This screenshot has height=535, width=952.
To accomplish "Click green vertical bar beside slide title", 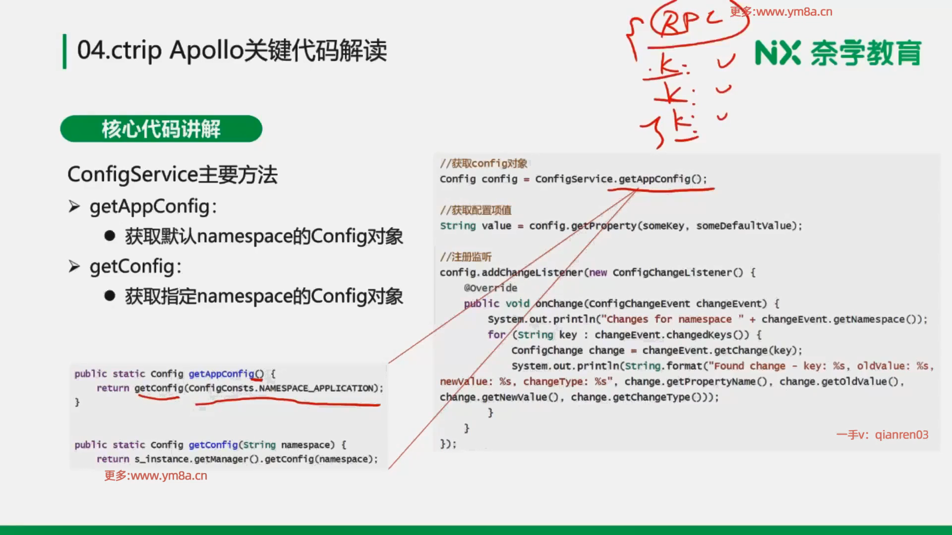I will tap(64, 51).
